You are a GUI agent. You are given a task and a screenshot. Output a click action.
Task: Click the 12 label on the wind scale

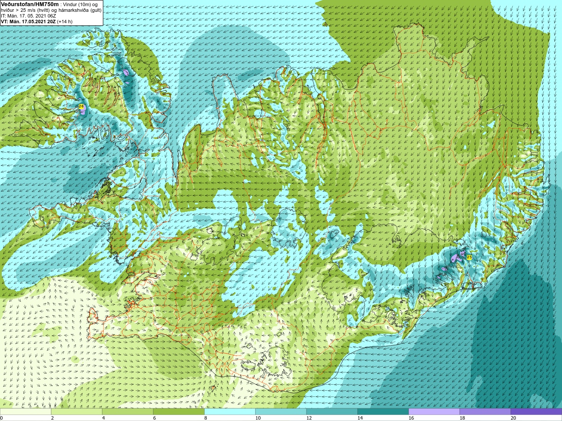309,418
